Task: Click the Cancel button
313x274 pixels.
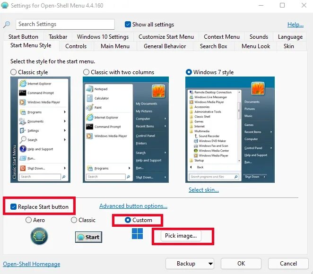Action: coord(288,264)
